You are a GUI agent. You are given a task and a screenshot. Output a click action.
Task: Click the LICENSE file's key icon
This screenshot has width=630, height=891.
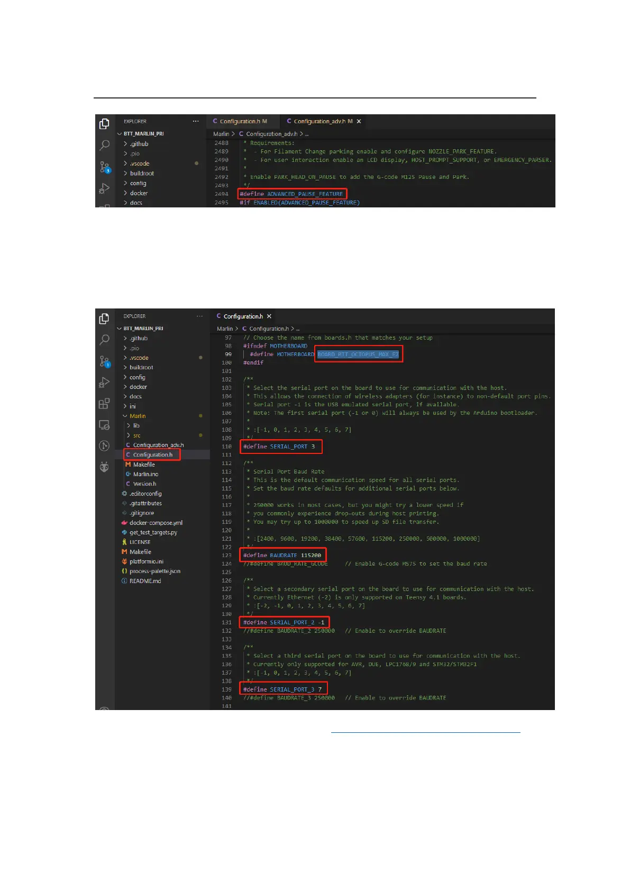tap(124, 542)
